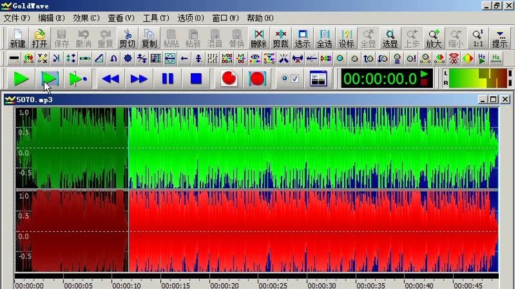Select all audio with the 全选 icon
Image resolution: width=515 pixels, height=289 pixels.
pos(324,38)
